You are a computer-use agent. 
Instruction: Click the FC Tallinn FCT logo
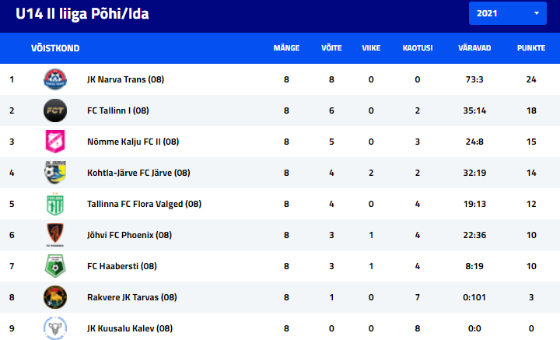click(55, 110)
